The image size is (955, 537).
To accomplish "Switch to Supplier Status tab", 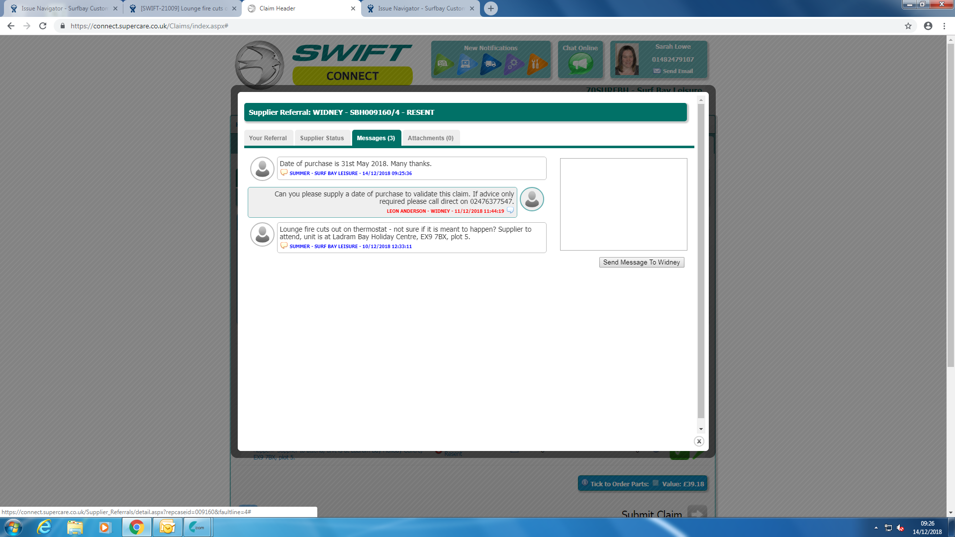I will [321, 138].
